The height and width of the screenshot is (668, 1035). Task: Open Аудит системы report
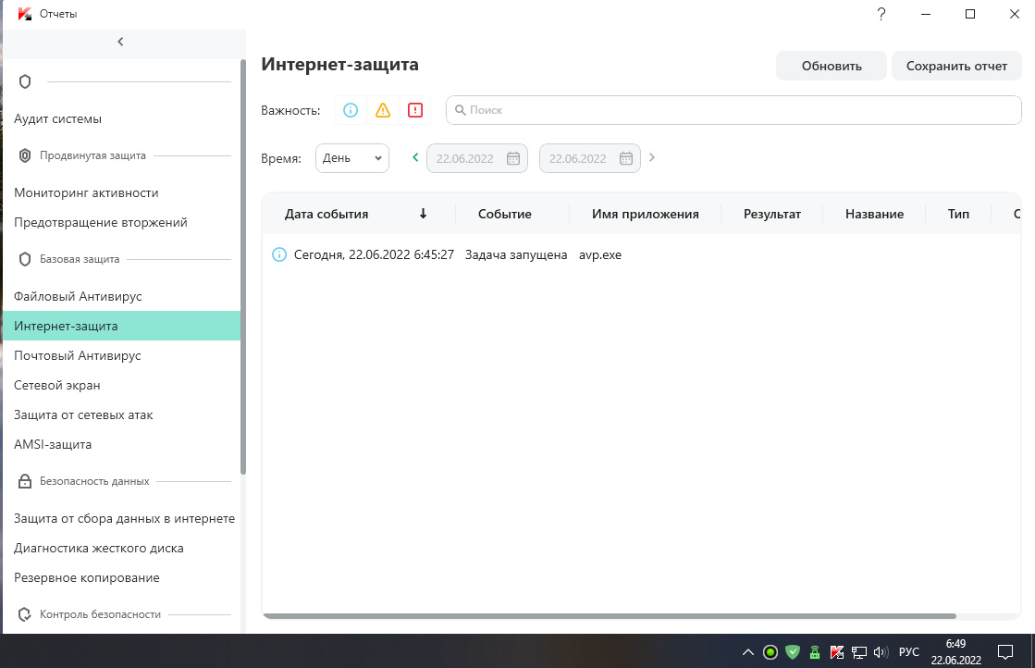pos(57,118)
